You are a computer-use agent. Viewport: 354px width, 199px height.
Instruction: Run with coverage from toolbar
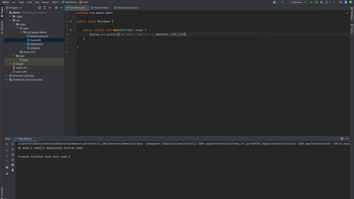(321, 2)
